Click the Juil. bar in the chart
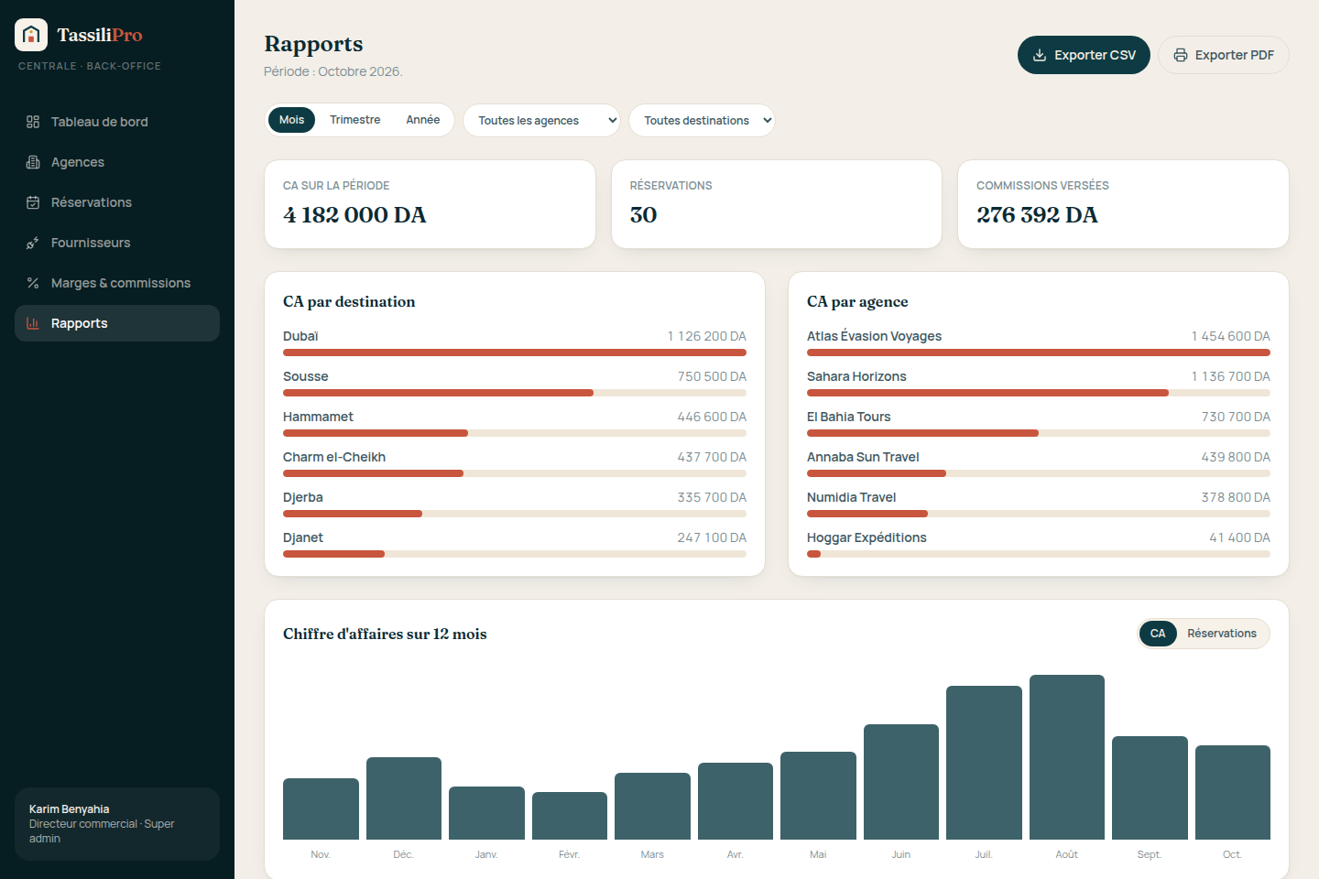Screen dimensions: 1319x879 (x=984, y=763)
